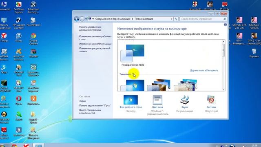Select HP Support Assistant desktop icon
This screenshot has height=147, width=261.
(19, 23)
